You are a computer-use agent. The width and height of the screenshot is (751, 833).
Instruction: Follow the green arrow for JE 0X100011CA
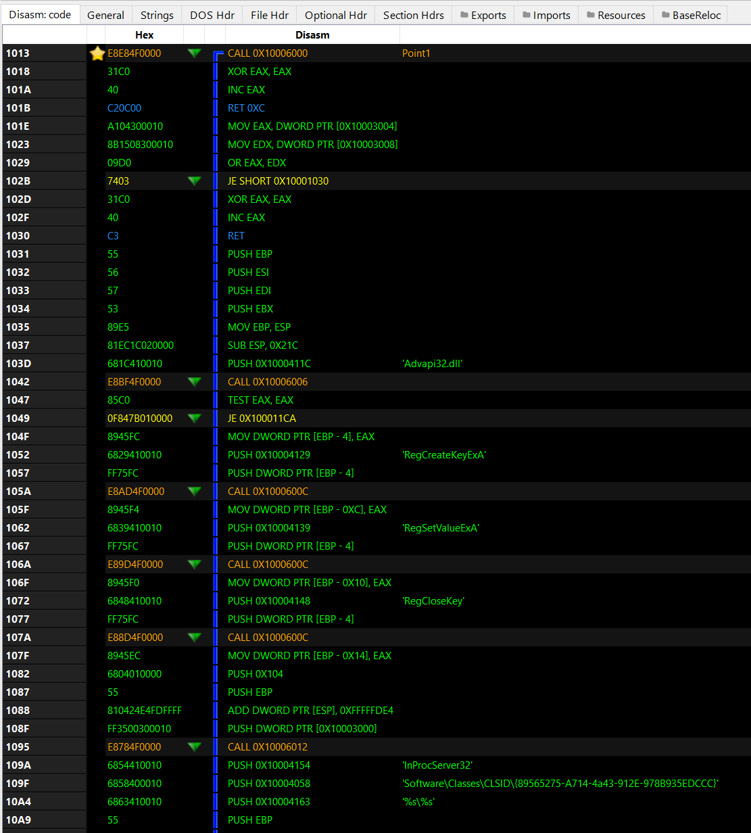click(195, 419)
